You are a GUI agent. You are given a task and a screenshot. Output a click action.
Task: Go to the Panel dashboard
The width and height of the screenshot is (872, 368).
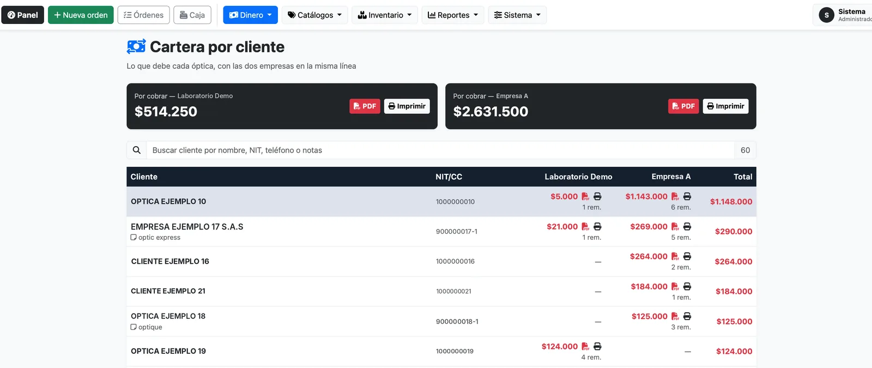pos(23,15)
